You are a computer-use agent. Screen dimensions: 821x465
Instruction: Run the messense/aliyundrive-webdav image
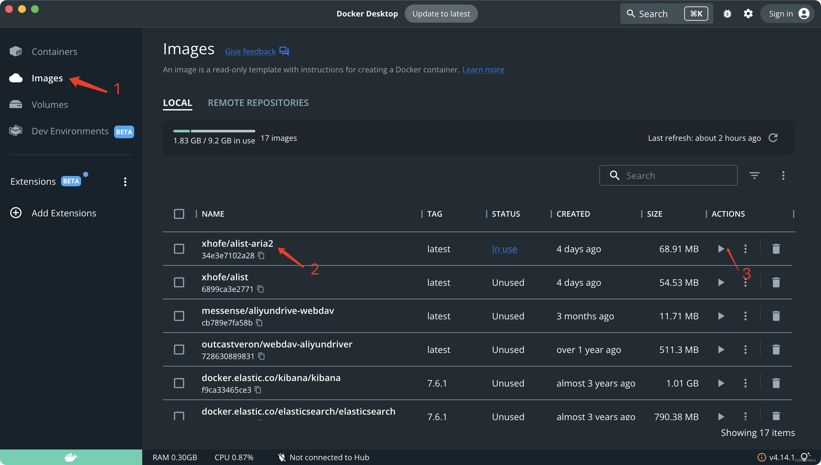coord(721,316)
